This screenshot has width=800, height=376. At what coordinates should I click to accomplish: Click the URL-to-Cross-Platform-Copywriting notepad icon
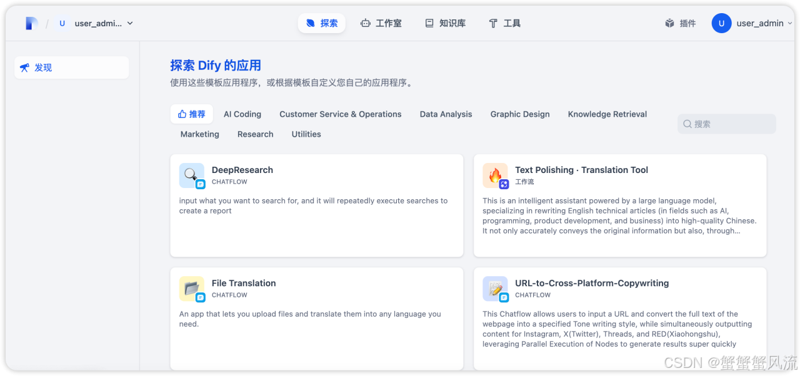click(494, 289)
